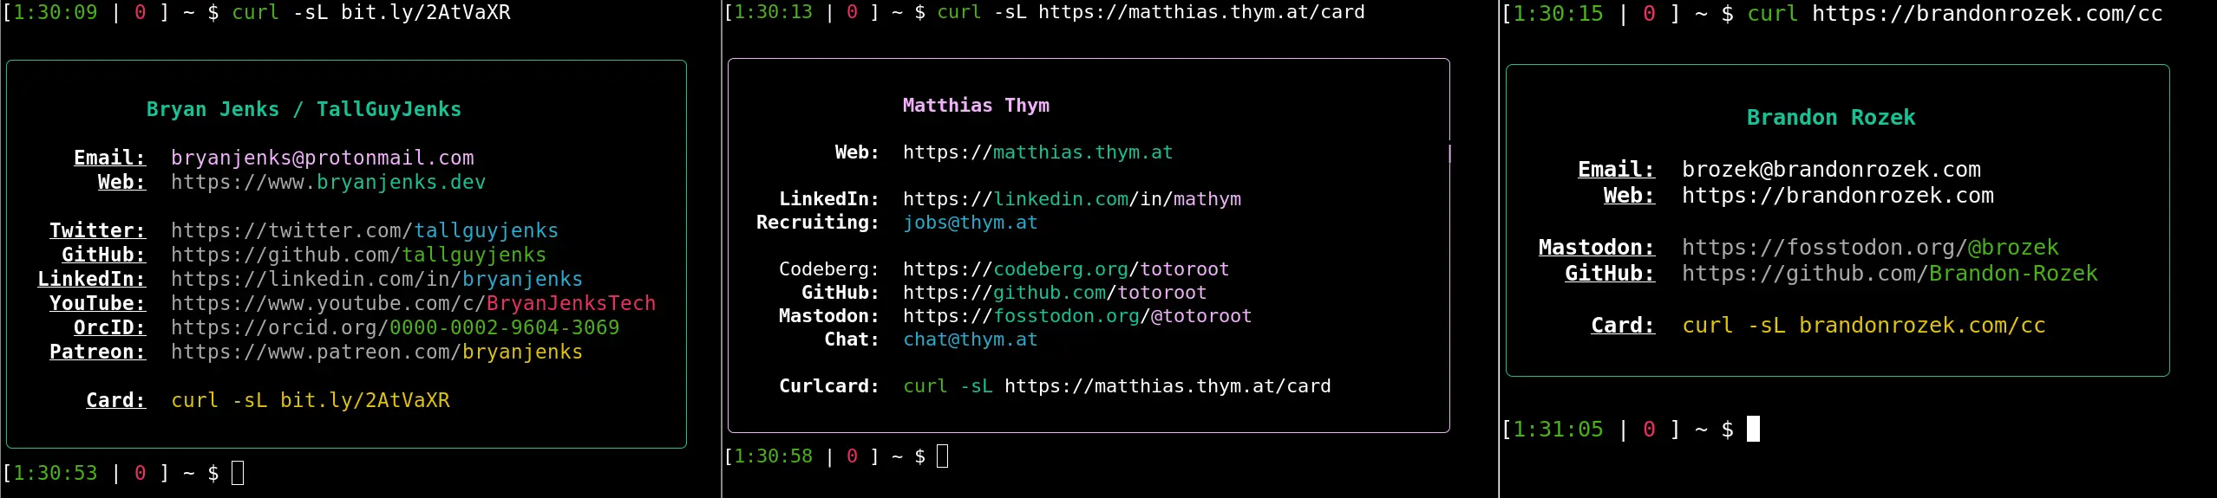This screenshot has height=498, width=2217.
Task: Open the patreon.com/bryanjenks link
Action: pos(376,352)
